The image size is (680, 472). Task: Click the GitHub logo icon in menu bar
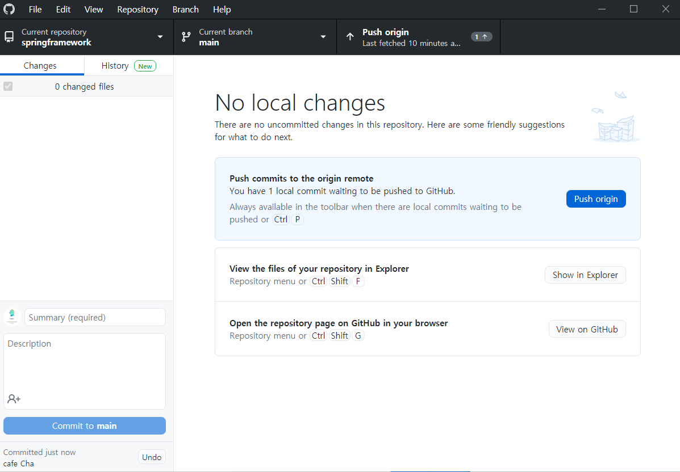9,9
